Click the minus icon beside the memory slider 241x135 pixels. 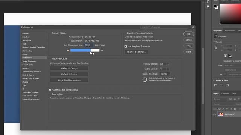coord(68,50)
